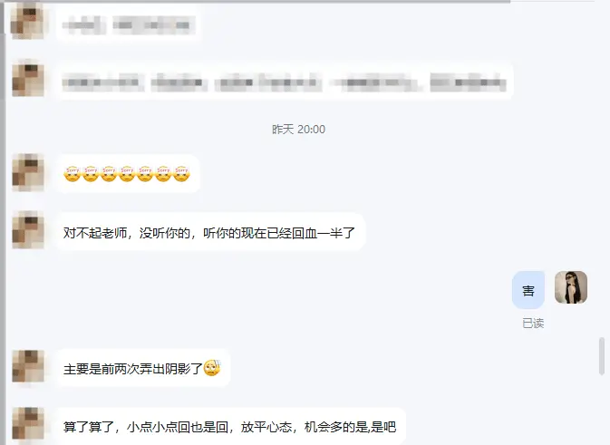Viewport: 610px width, 445px height.
Task: Open sender avatar beside the Sorry emojis
Action: point(28,173)
